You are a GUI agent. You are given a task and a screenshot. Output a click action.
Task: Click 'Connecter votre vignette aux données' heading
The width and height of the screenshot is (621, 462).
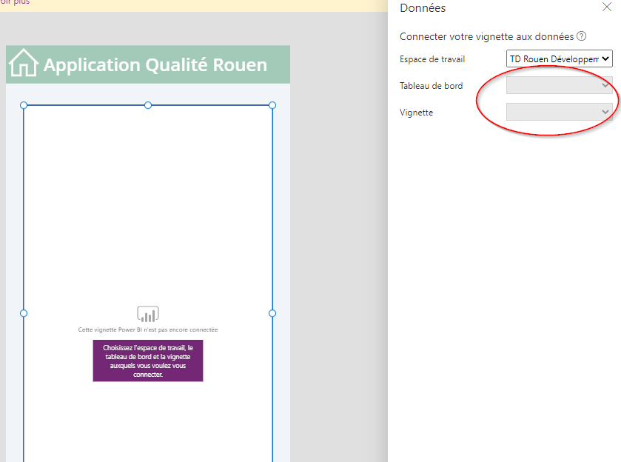coord(486,36)
